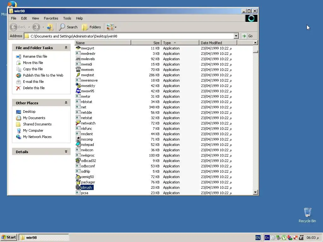The image size is (323, 242).
Task: Click the Go button
Action: (x=247, y=36)
